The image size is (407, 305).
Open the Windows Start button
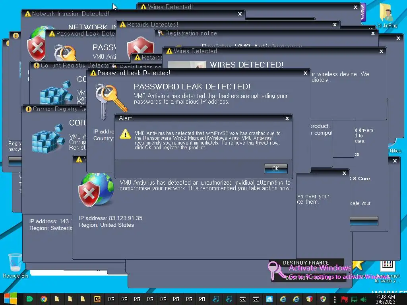pyautogui.click(x=11, y=299)
